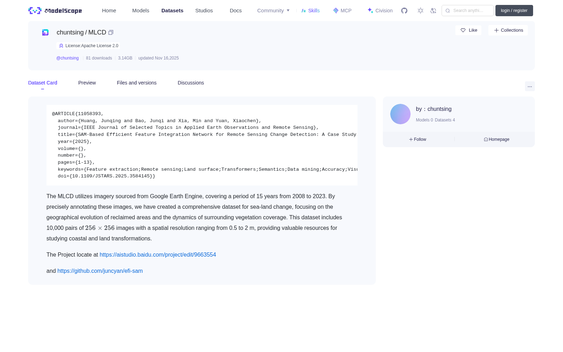
Task: Copy the dataset name chuntsing/MLCD
Action: tap(111, 32)
